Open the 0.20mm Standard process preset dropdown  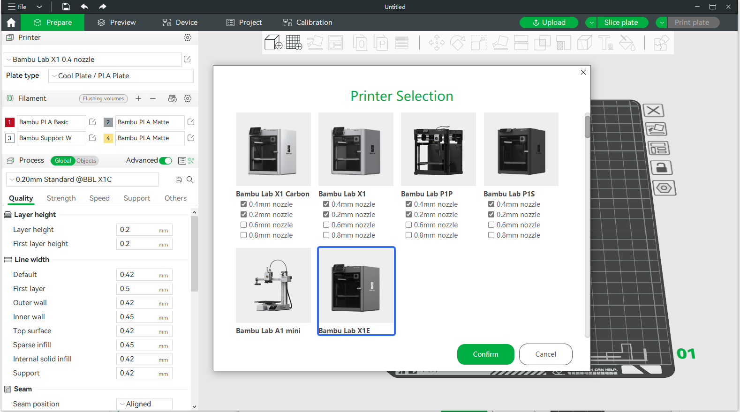coord(83,180)
